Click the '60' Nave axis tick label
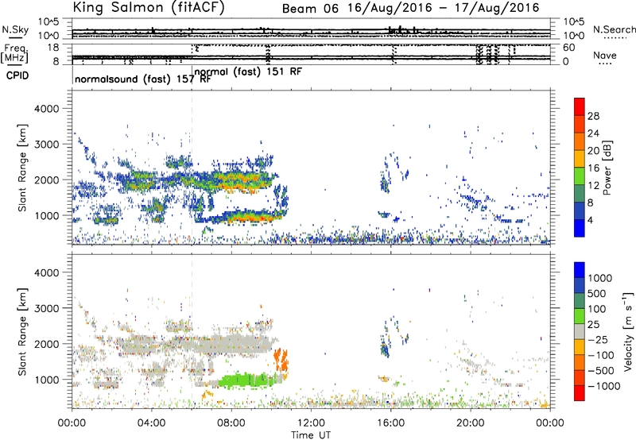Image resolution: width=636 pixels, height=440 pixels. coord(568,48)
